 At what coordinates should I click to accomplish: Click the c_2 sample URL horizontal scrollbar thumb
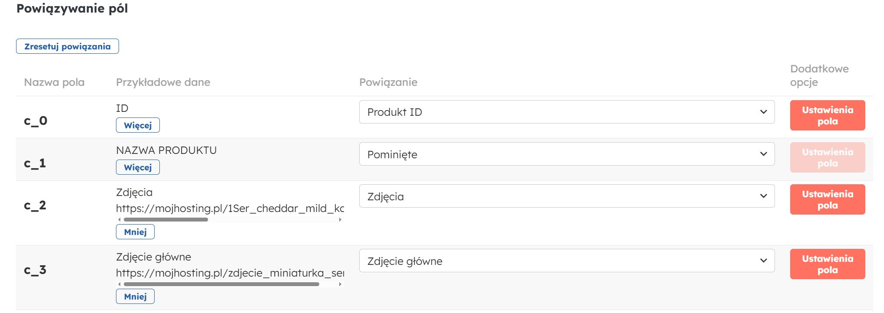(x=166, y=220)
